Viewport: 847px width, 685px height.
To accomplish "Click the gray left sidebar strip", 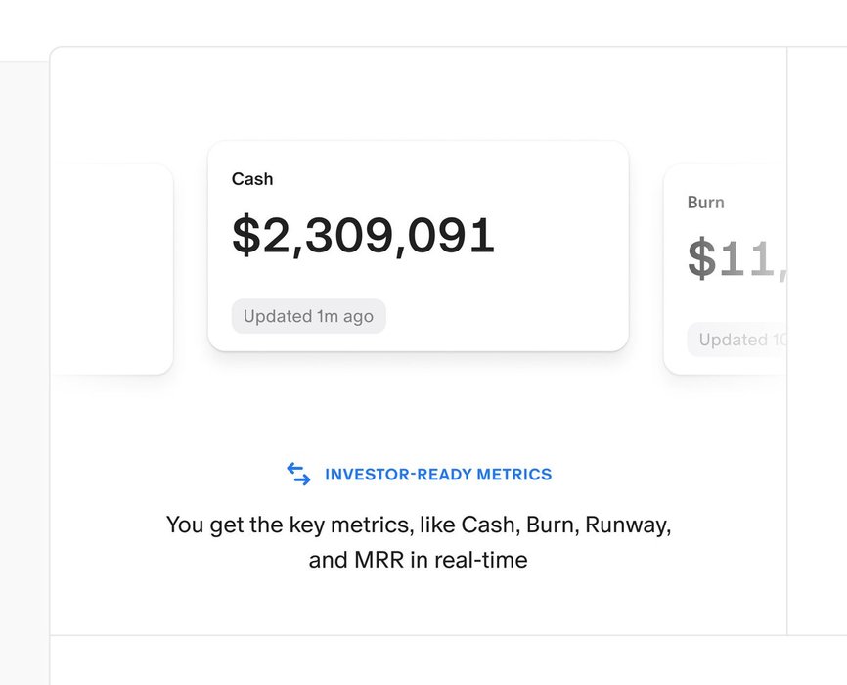I will click(24, 372).
